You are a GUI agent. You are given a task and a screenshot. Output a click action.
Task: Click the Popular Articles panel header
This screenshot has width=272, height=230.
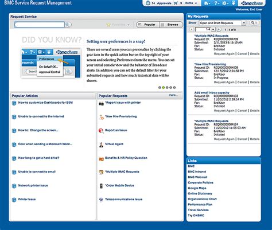tap(53, 96)
